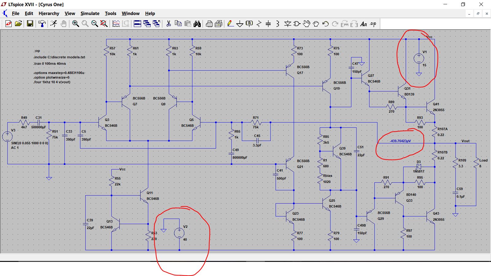The height and width of the screenshot is (276, 491).
Task: Select the .include C:\discrete models.txt directive
Action: [60, 57]
